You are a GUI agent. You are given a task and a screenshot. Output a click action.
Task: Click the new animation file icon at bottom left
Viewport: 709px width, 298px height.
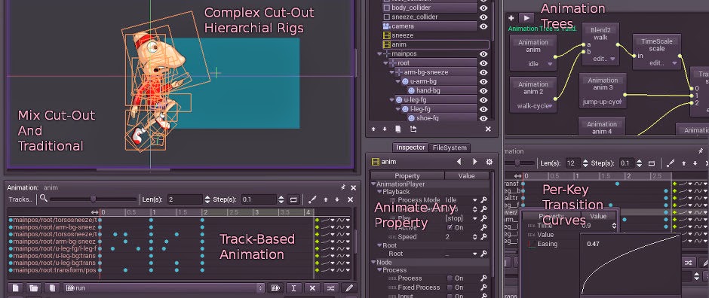point(15,288)
